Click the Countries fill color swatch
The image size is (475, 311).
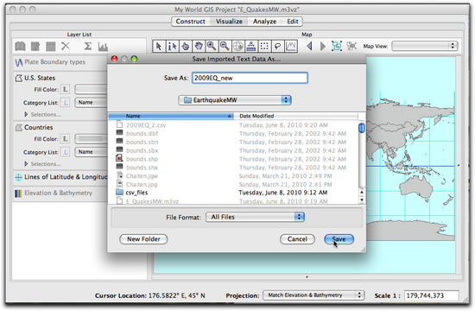(x=91, y=139)
